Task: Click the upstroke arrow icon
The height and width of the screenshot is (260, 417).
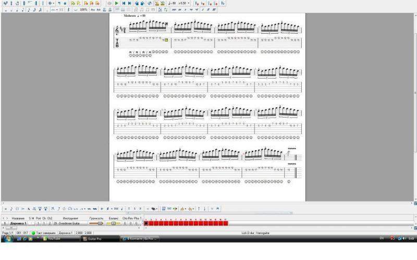Action: 199,209
